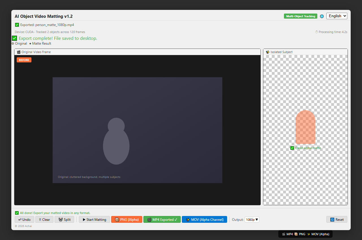The height and width of the screenshot is (240, 362).
Task: Click the undo arrow icon on Undo button
Action: coord(20,220)
